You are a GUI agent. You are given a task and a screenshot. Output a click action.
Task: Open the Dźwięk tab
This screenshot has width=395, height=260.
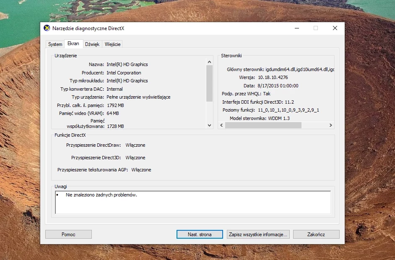coord(92,44)
